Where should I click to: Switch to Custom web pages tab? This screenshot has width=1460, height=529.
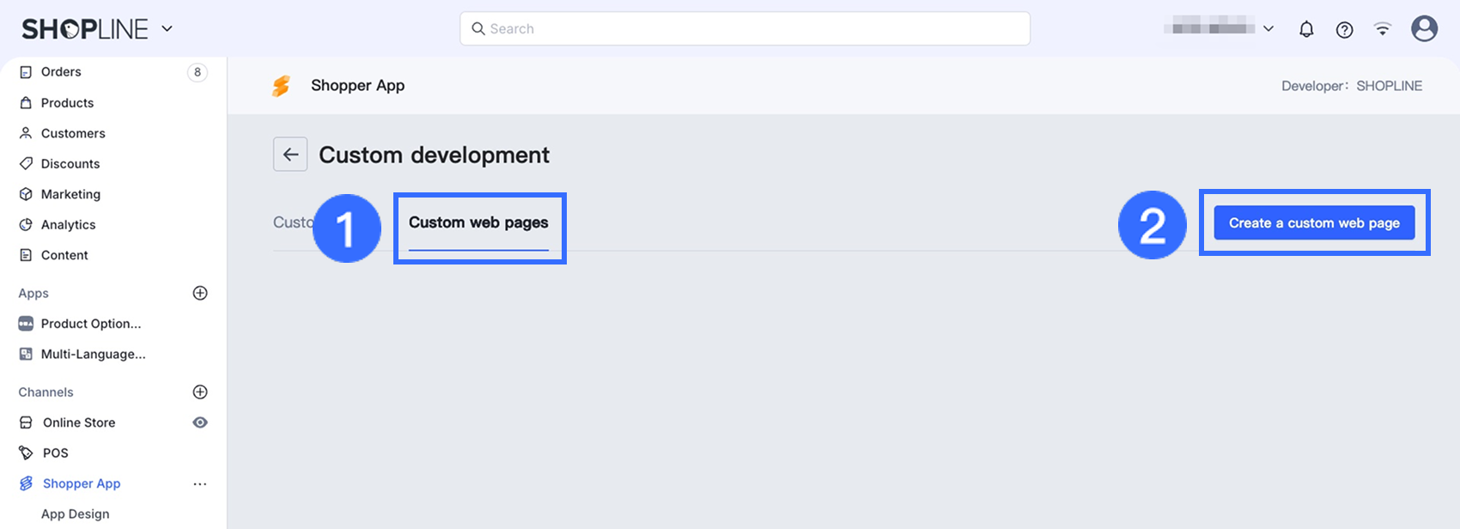click(x=478, y=223)
